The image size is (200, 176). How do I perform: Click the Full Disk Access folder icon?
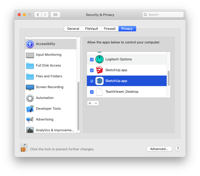pos(30,66)
